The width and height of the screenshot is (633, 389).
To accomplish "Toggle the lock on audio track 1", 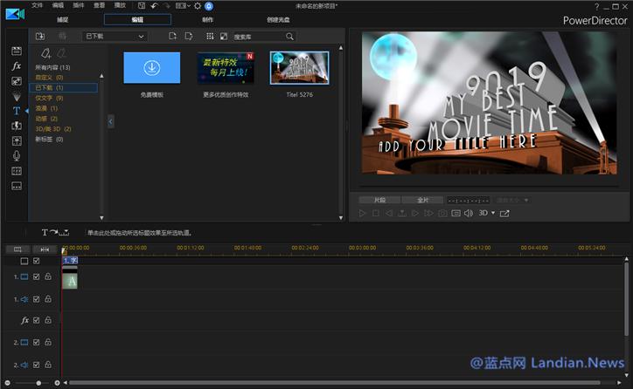I will (48, 299).
